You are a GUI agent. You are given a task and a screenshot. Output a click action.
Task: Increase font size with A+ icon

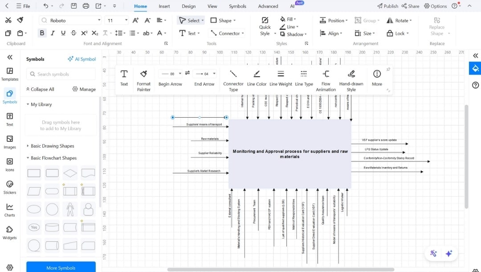[x=135, y=21]
